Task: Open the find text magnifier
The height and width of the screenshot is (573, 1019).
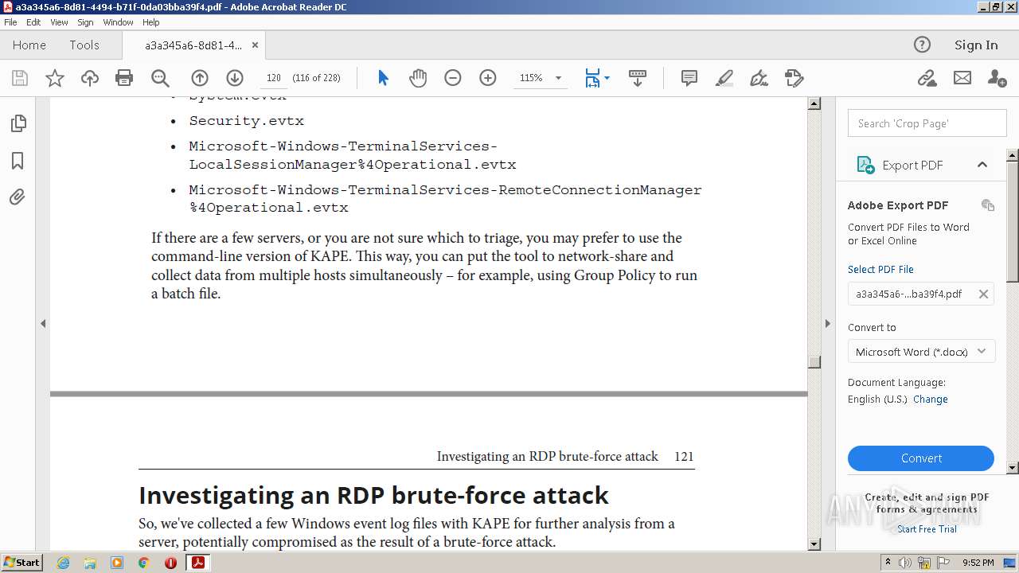Action: click(160, 78)
